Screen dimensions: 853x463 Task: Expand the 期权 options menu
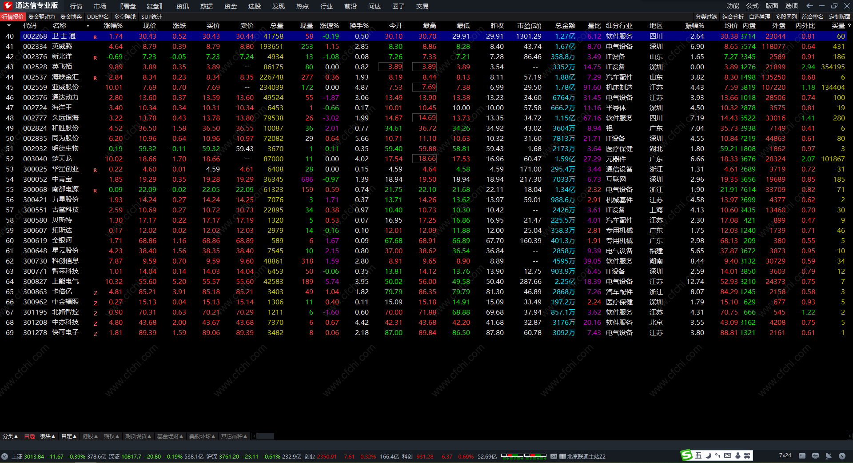(112, 436)
